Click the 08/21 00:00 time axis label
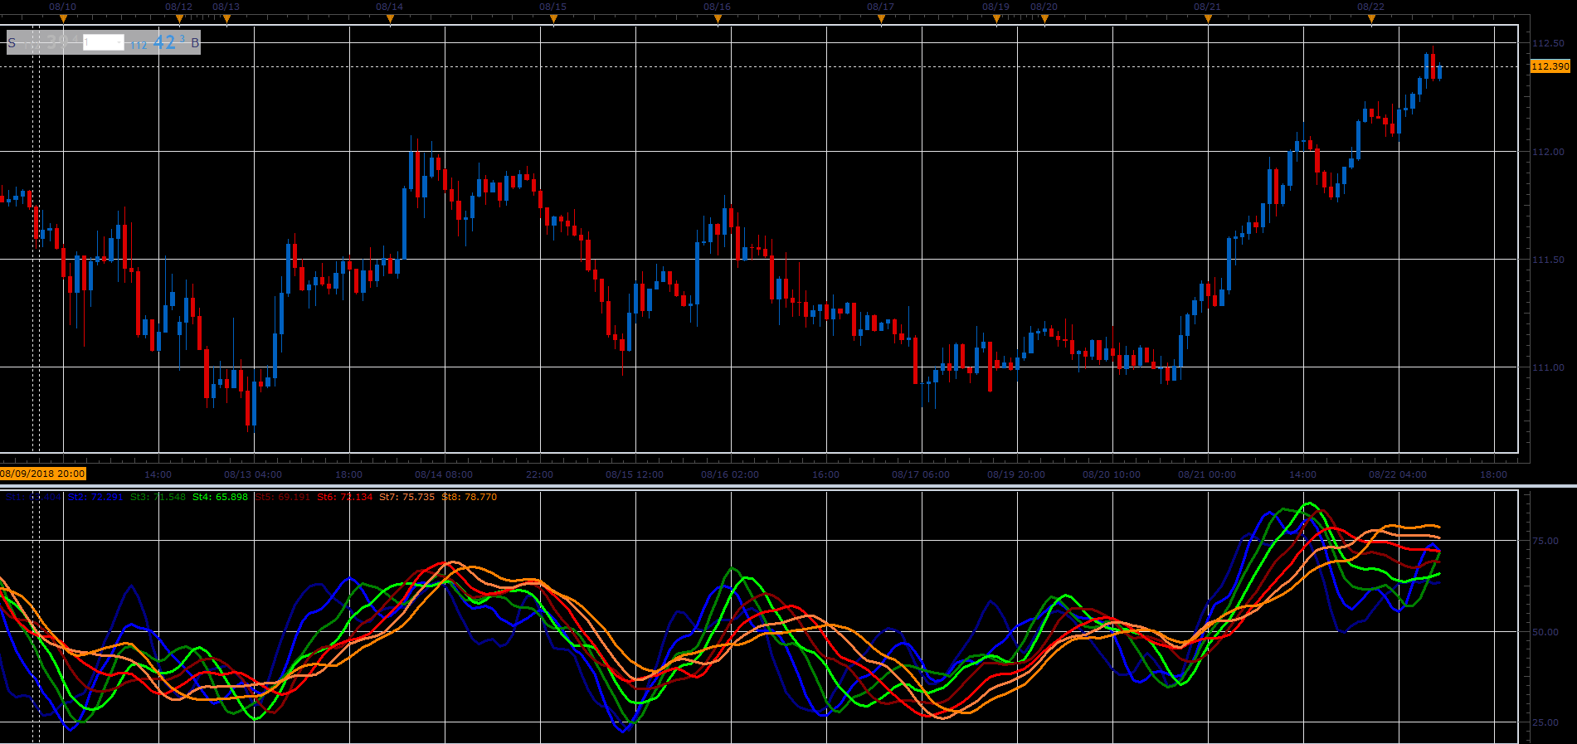 (x=1207, y=474)
